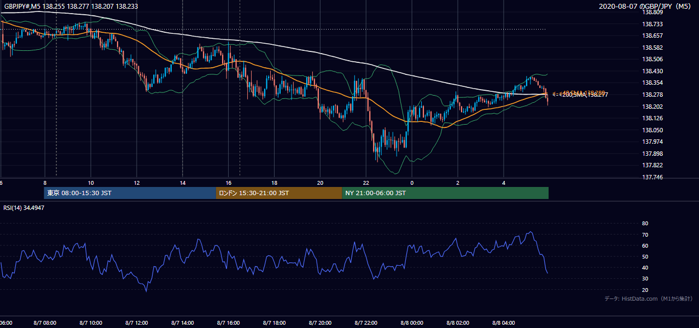Image resolution: width=699 pixels, height=328 pixels.
Task: Click the 8/7 08:00 time label
Action: [45, 323]
